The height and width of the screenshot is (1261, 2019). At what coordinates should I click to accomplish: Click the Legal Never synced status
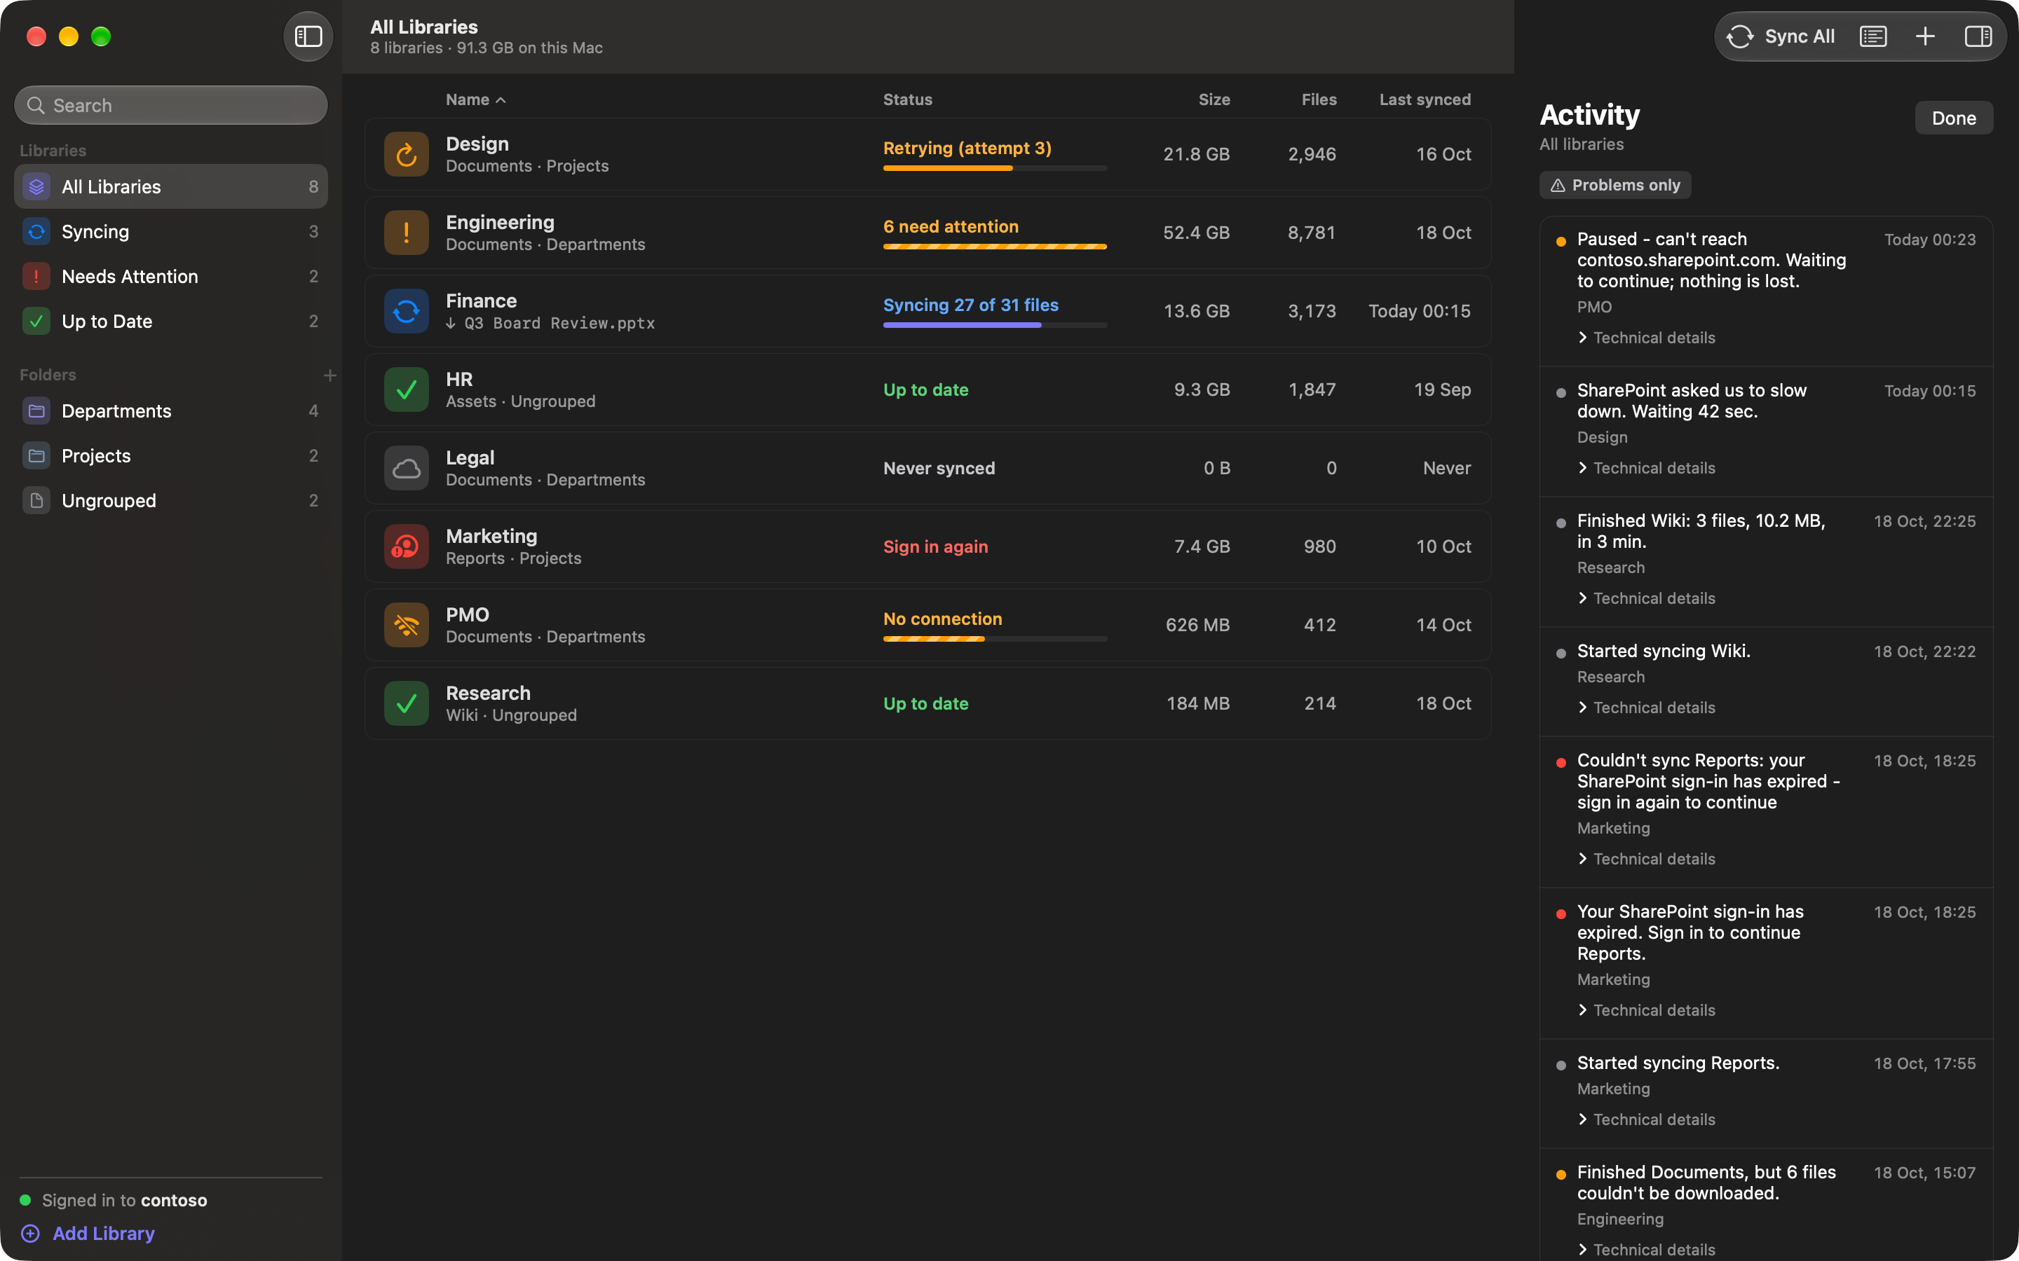[x=939, y=468]
